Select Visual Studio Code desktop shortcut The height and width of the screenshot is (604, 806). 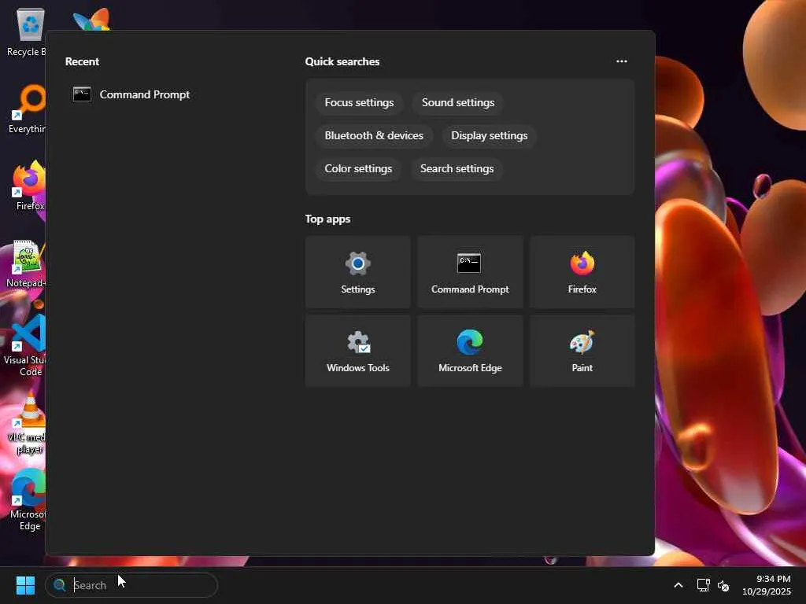(24, 345)
